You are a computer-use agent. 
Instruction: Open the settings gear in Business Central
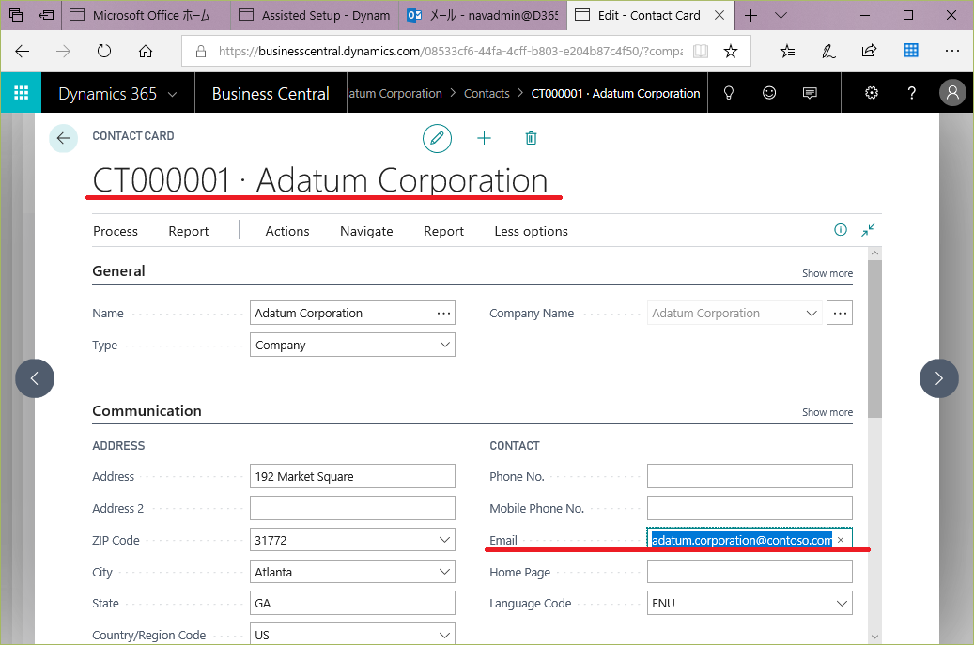point(872,93)
